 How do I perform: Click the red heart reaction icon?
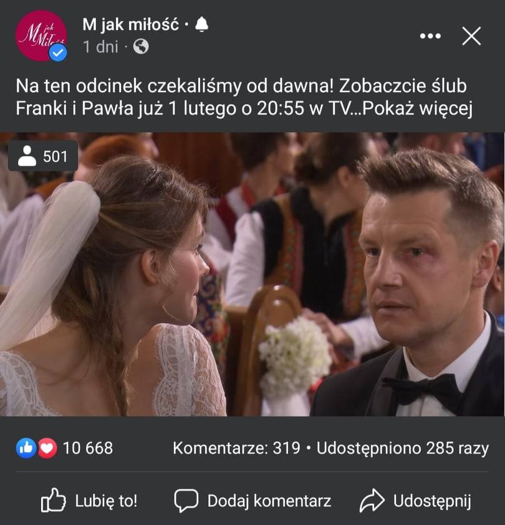(x=47, y=448)
